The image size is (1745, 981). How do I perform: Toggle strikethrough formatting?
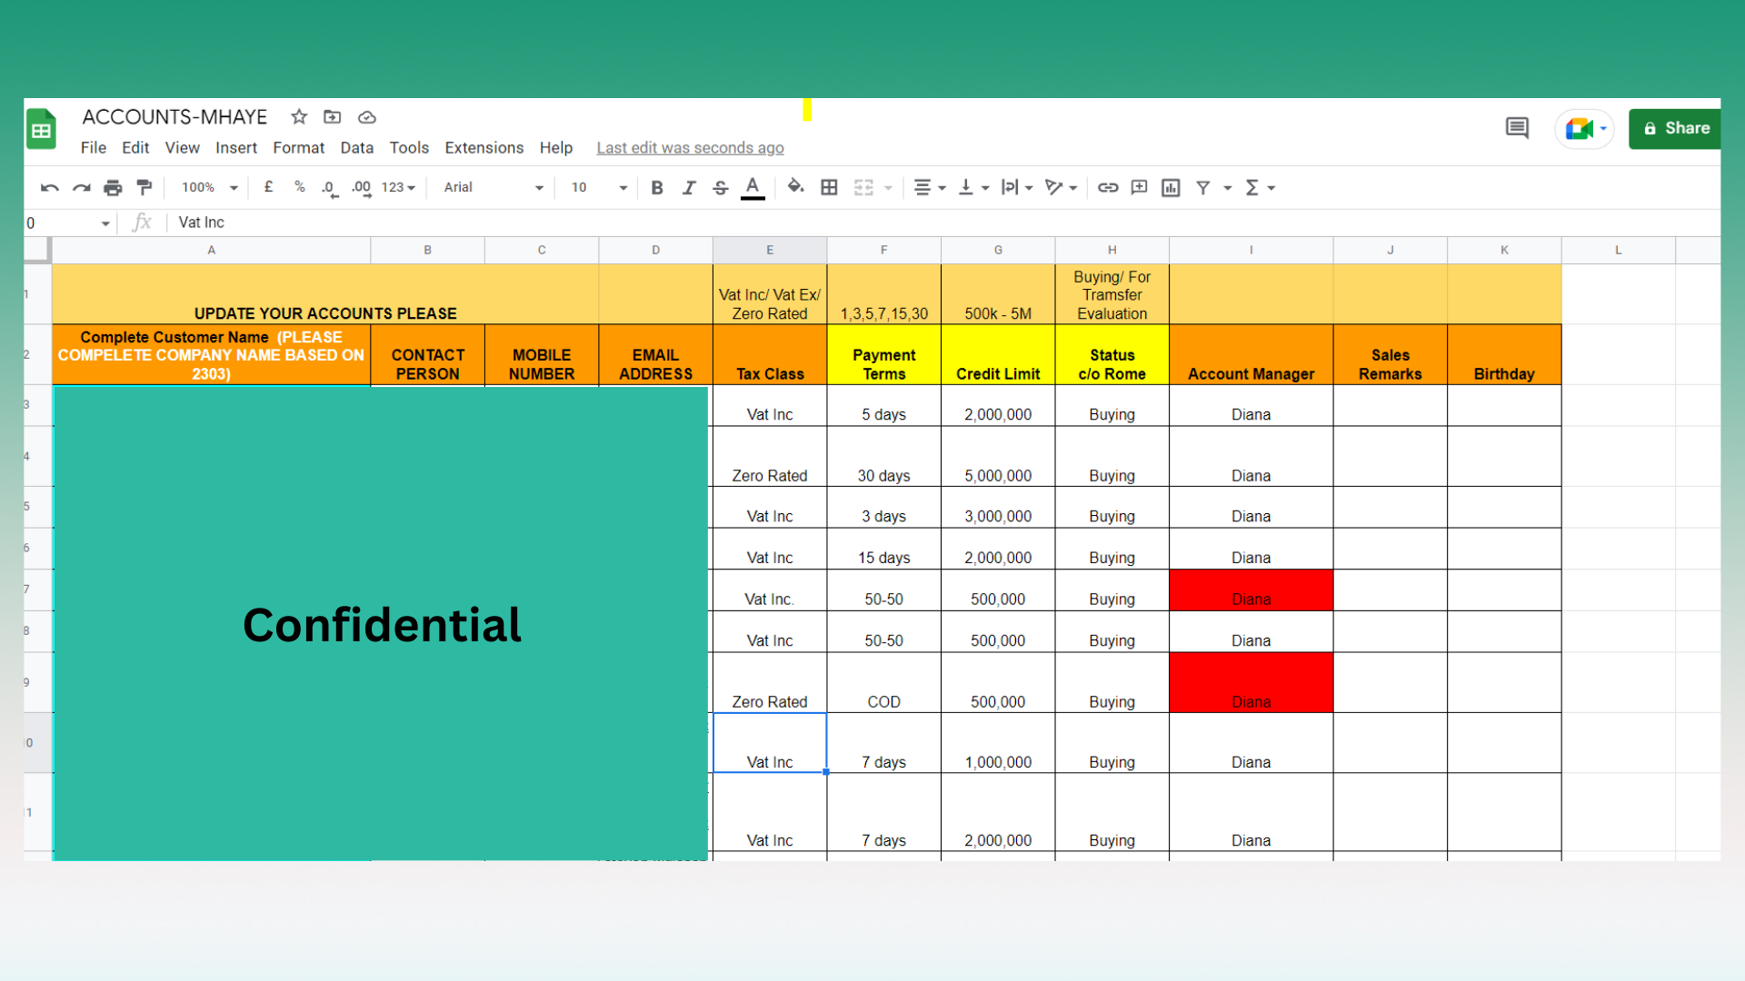pyautogui.click(x=721, y=188)
